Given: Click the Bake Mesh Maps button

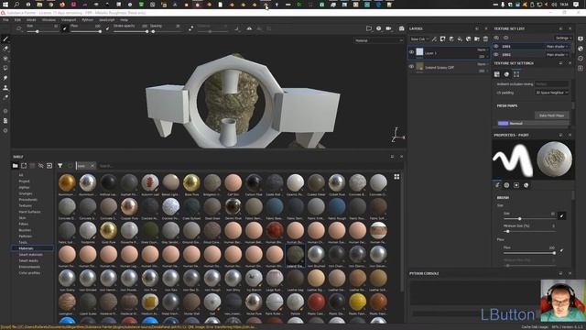Looking at the screenshot, I should 551,115.
